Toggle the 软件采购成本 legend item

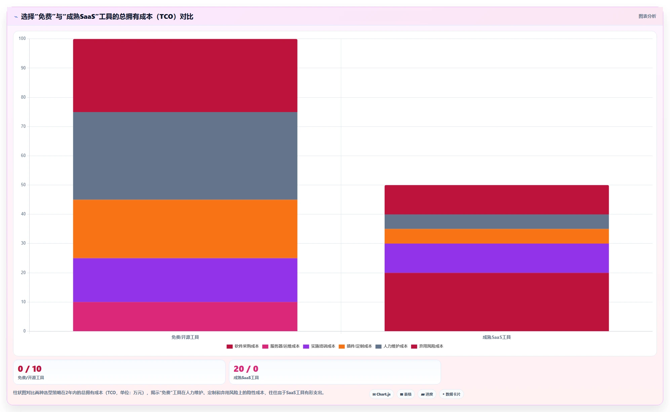tap(243, 346)
